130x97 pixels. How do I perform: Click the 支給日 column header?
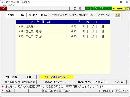[x=88, y=22]
